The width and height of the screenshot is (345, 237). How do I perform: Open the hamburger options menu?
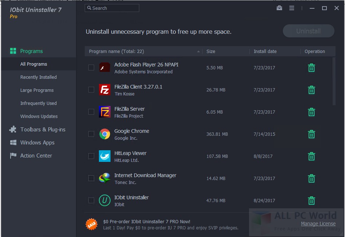pos(292,8)
